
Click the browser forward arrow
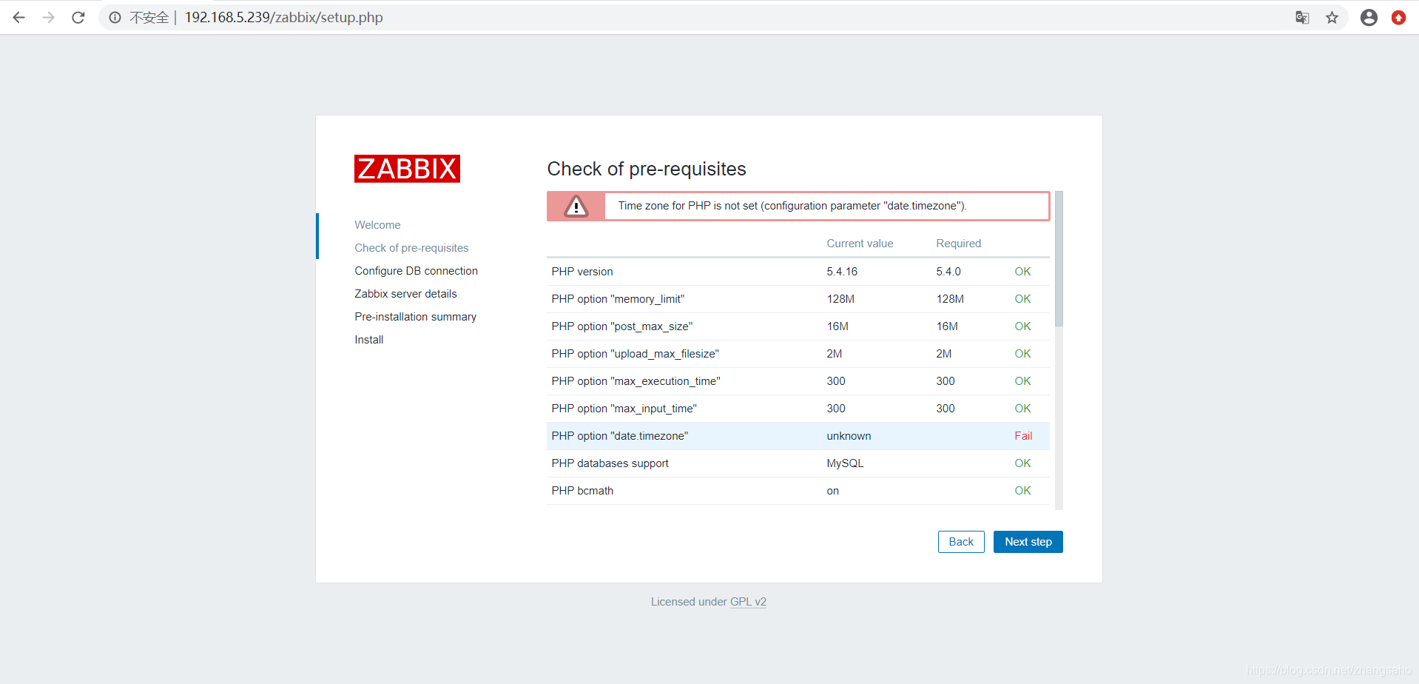(x=49, y=18)
